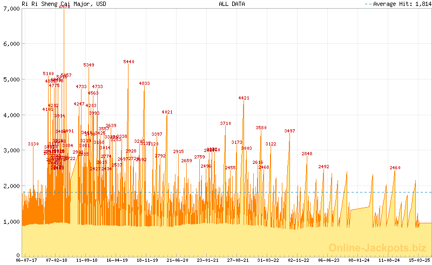The image size is (432, 265).
Task: Select the 4833 jackpot peak label
Action: pyautogui.click(x=144, y=84)
